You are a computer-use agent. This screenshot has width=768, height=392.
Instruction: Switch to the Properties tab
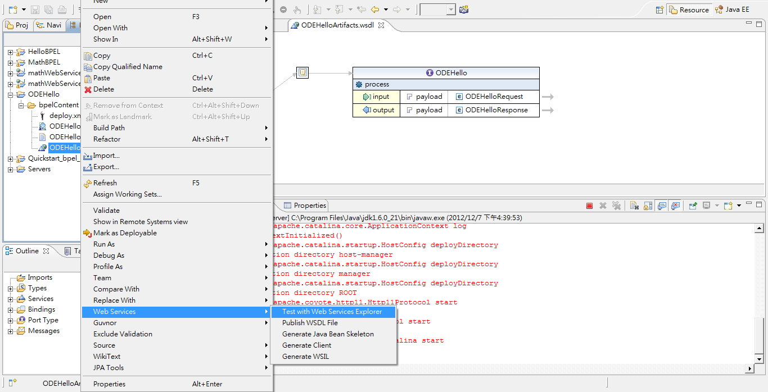tap(305, 206)
